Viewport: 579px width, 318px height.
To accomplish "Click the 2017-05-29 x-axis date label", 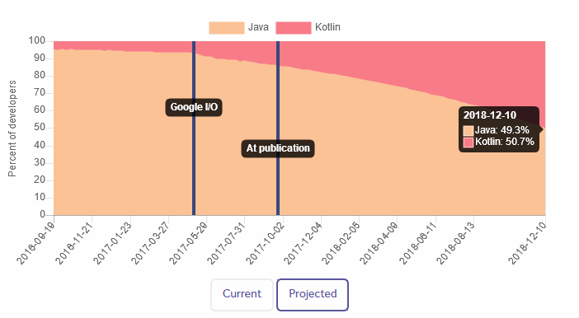I will [x=189, y=244].
